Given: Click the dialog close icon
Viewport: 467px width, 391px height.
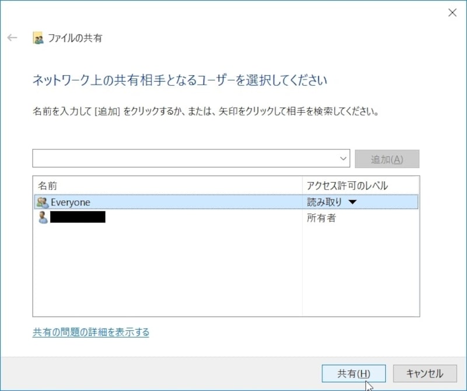Looking at the screenshot, I should click(x=454, y=12).
